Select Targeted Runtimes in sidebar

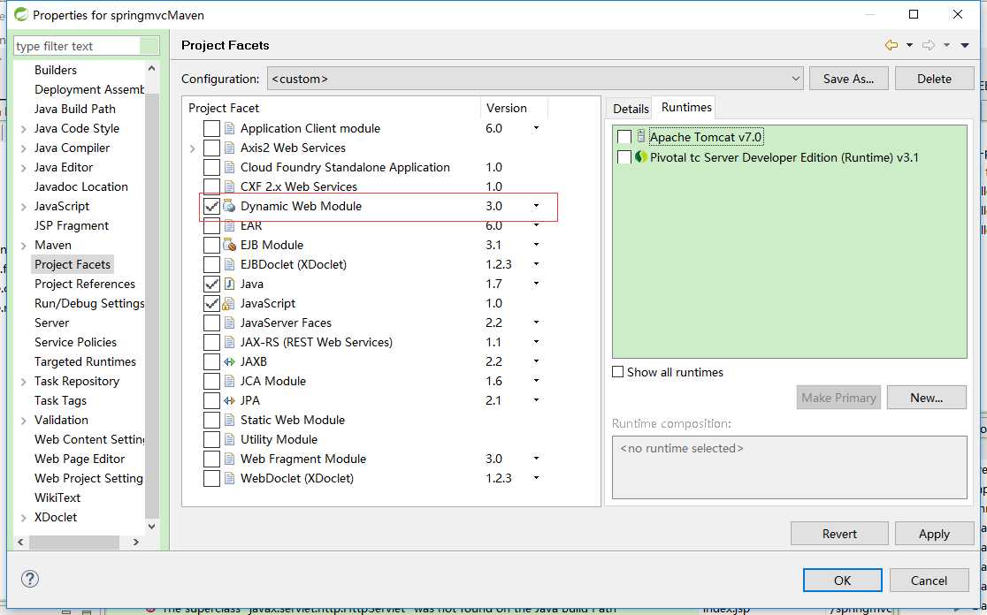point(85,361)
